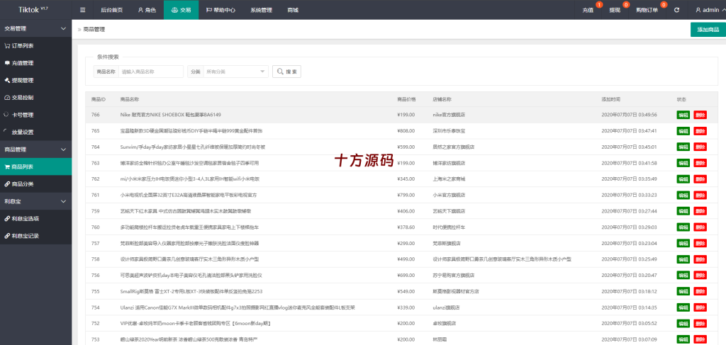Viewport: 726px width, 345px height.
Task: Open 卡号管理 in sidebar
Action: pyautogui.click(x=35, y=115)
